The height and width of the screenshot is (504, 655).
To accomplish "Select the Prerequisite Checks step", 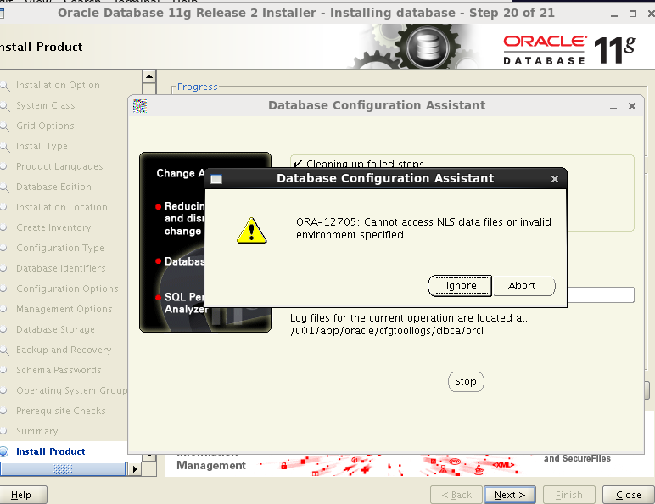I will click(x=61, y=411).
